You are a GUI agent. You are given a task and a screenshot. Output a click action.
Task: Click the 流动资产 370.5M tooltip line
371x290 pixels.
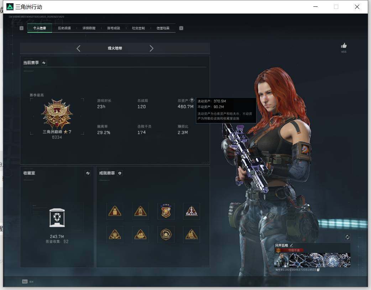coord(212,101)
